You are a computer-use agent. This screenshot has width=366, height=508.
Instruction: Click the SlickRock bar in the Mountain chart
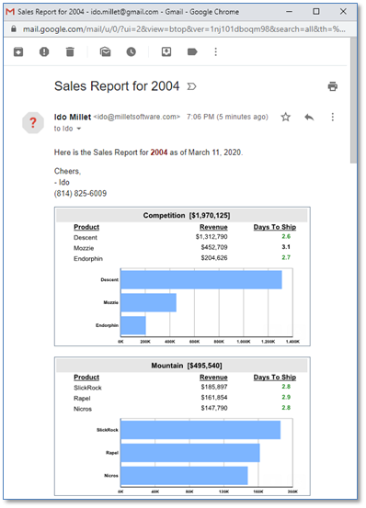point(200,430)
